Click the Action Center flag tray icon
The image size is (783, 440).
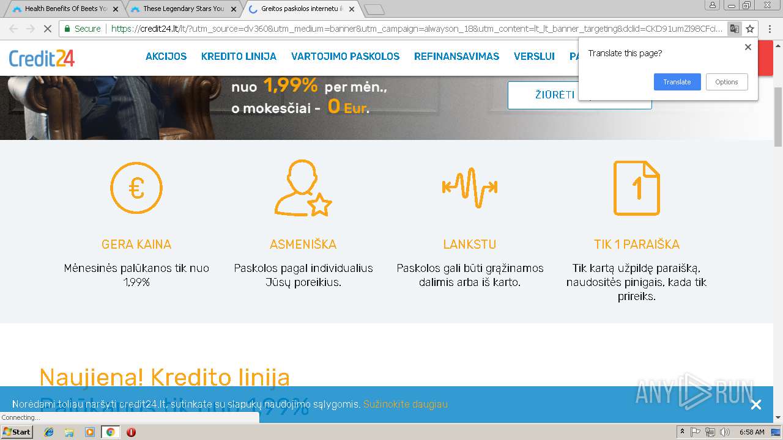point(696,432)
